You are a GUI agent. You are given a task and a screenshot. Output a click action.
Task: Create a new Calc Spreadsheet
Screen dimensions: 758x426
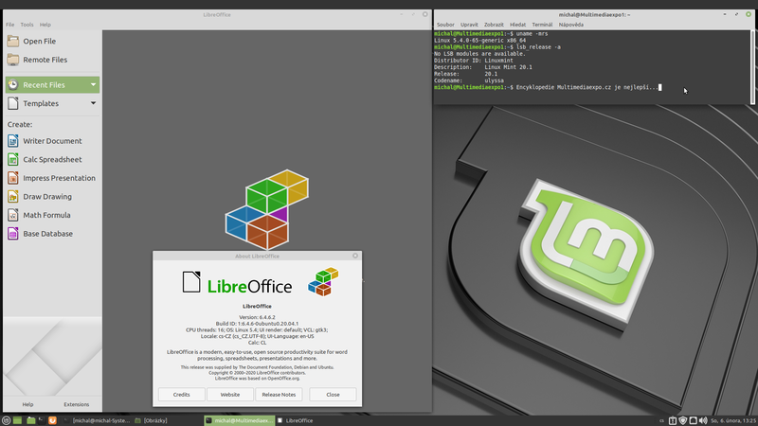click(x=52, y=159)
